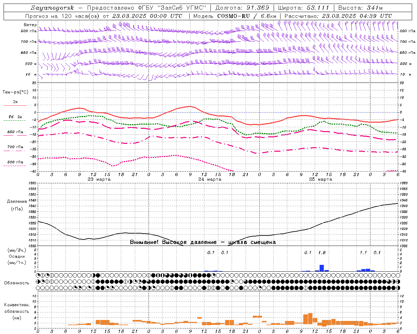Image resolution: width=417 pixels, height=334 pixels.
Task: Select the '(мм/3ч.)' precipitation unit label
Action: coord(17,250)
